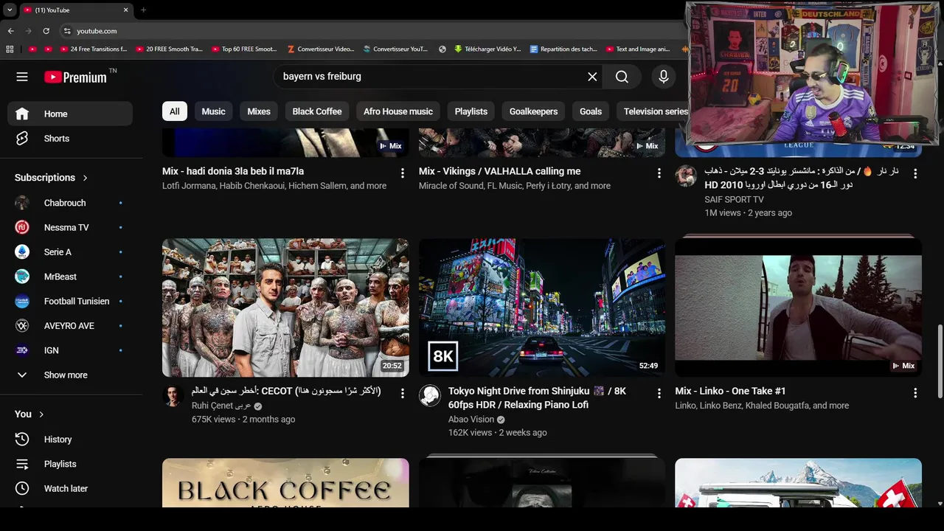Play the Linko One Take mix thumbnail
This screenshot has height=531, width=944.
pos(798,308)
